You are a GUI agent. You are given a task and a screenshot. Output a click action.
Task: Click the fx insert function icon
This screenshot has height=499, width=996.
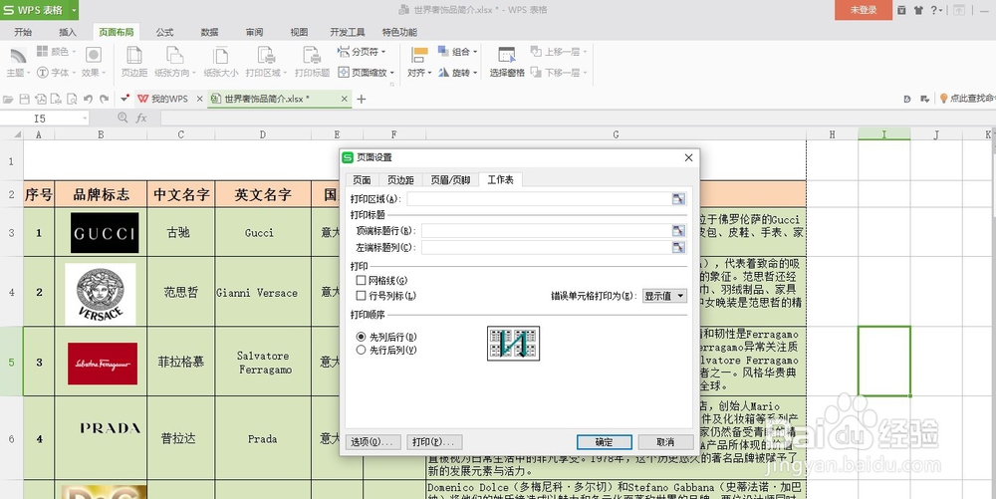point(141,119)
